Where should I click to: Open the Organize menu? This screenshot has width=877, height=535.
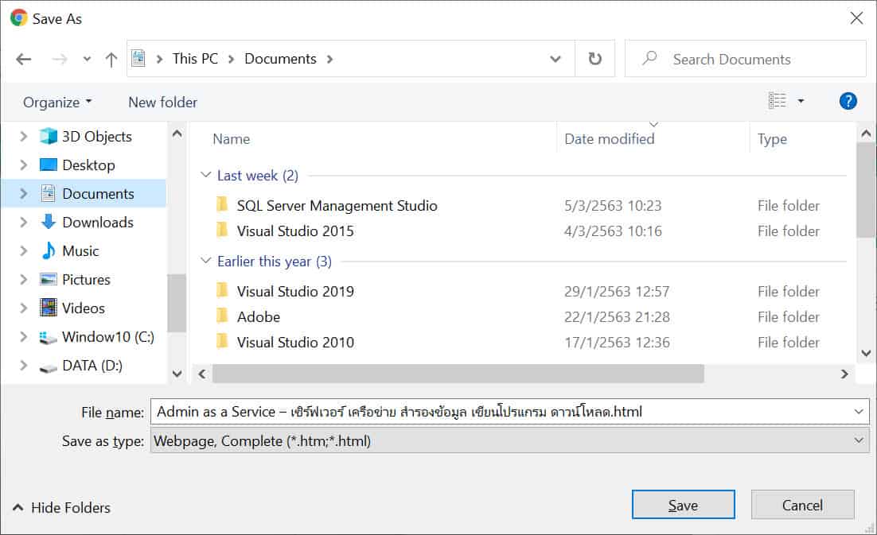57,103
